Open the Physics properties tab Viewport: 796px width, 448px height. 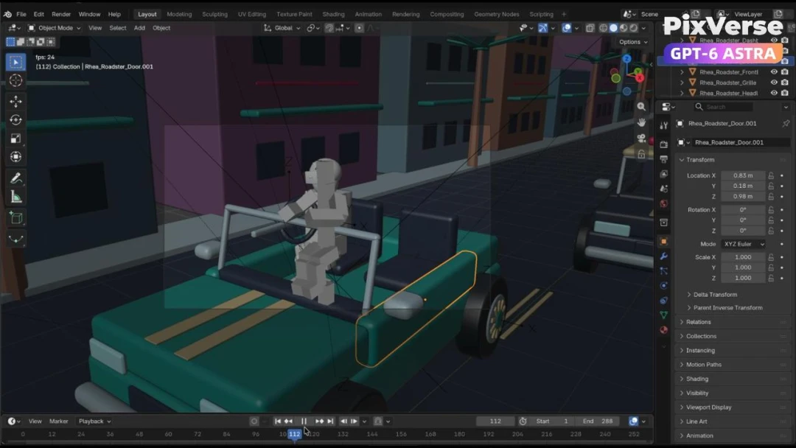[x=663, y=286]
